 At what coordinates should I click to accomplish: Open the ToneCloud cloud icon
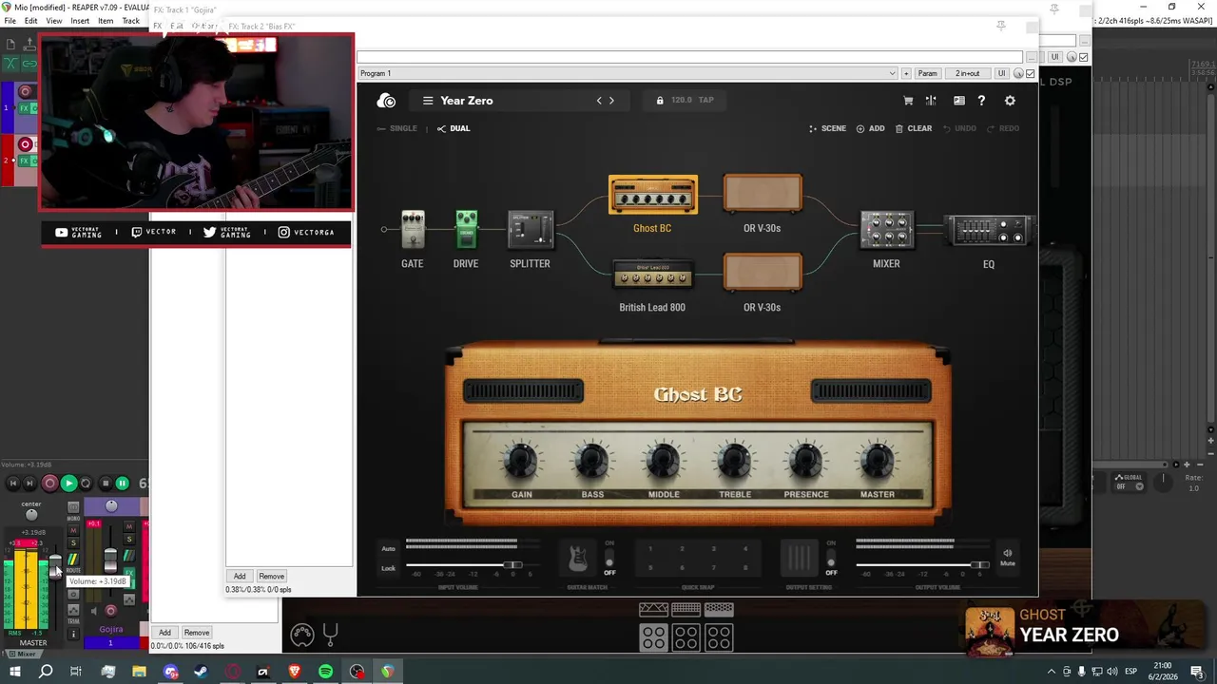click(386, 101)
